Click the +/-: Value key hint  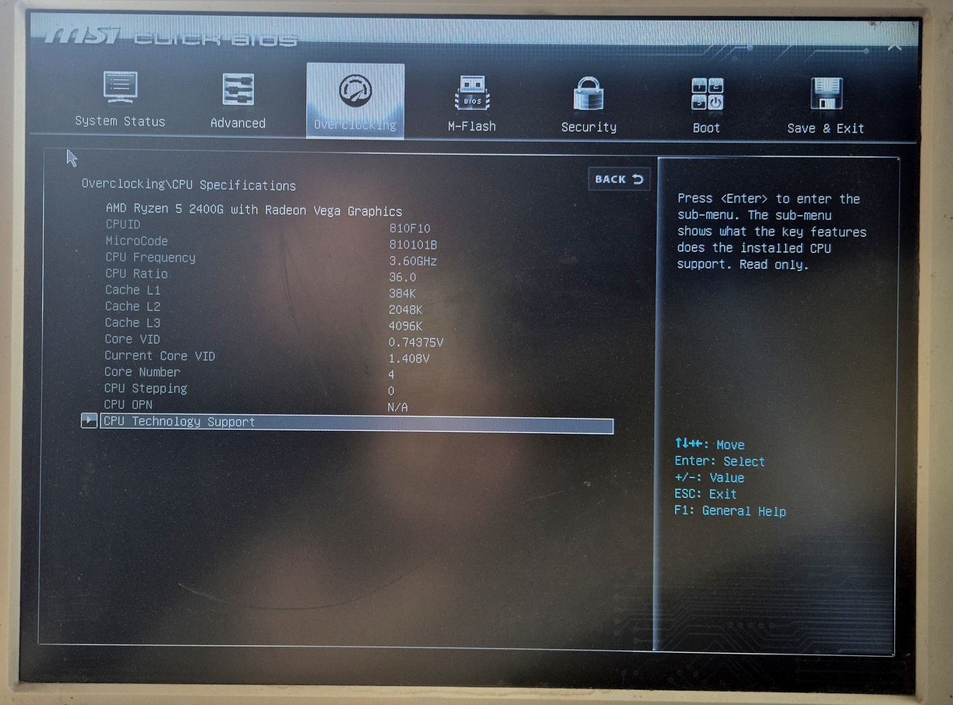click(709, 478)
